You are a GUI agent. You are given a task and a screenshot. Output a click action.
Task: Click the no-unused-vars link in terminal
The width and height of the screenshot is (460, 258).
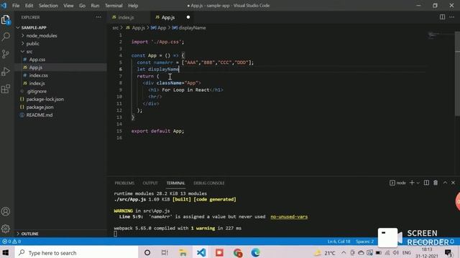tap(289, 216)
